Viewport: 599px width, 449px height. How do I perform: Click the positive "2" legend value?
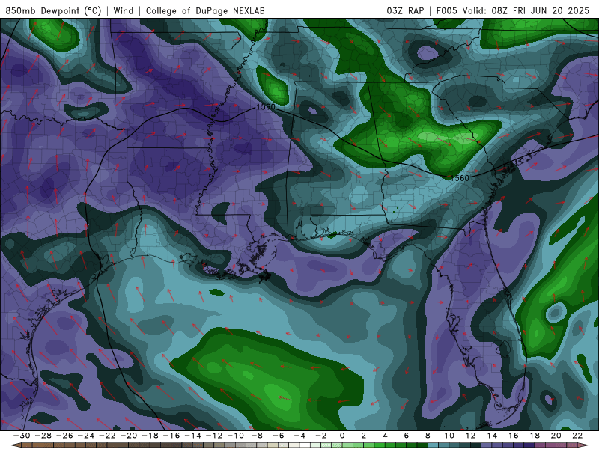[x=364, y=436]
